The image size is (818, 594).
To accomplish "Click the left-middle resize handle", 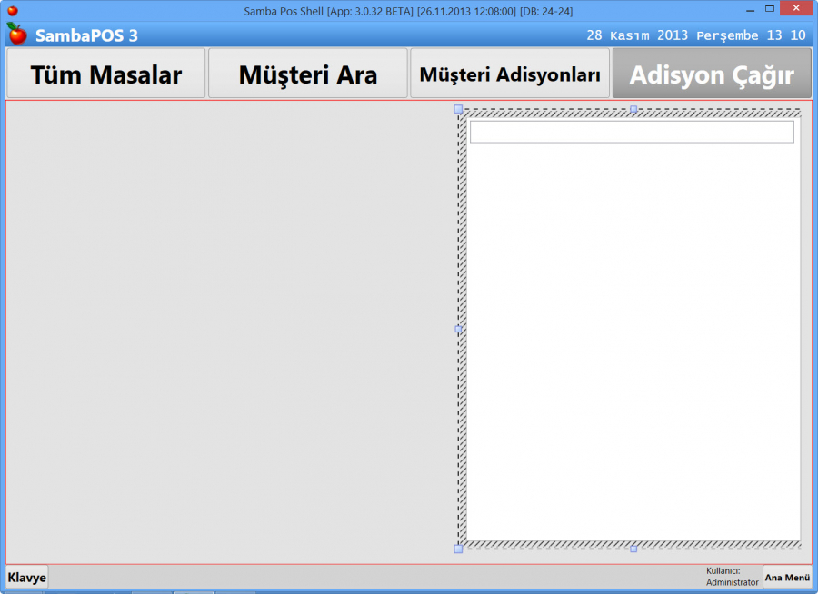I will pyautogui.click(x=459, y=331).
